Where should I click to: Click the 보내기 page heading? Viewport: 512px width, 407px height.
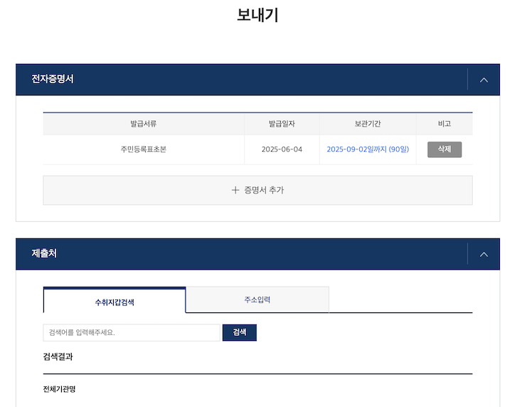(x=257, y=16)
